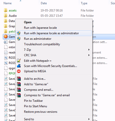This screenshot has height=121, width=115.
Task: Click the WinRAR icon beside Compress and email
Action: 19,90
